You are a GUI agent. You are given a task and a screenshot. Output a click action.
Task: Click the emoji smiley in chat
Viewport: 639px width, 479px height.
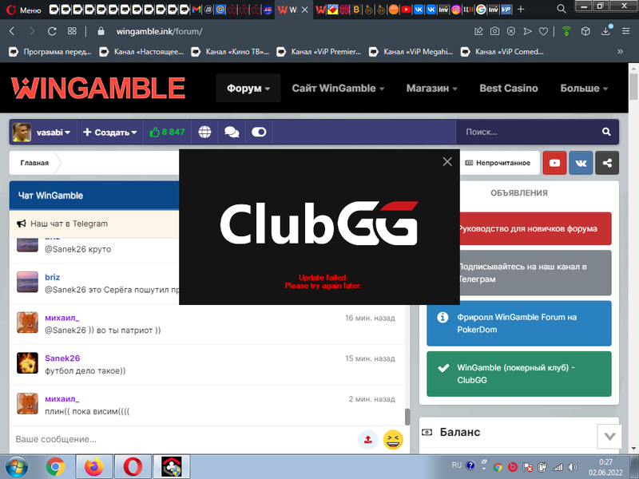pos(393,439)
